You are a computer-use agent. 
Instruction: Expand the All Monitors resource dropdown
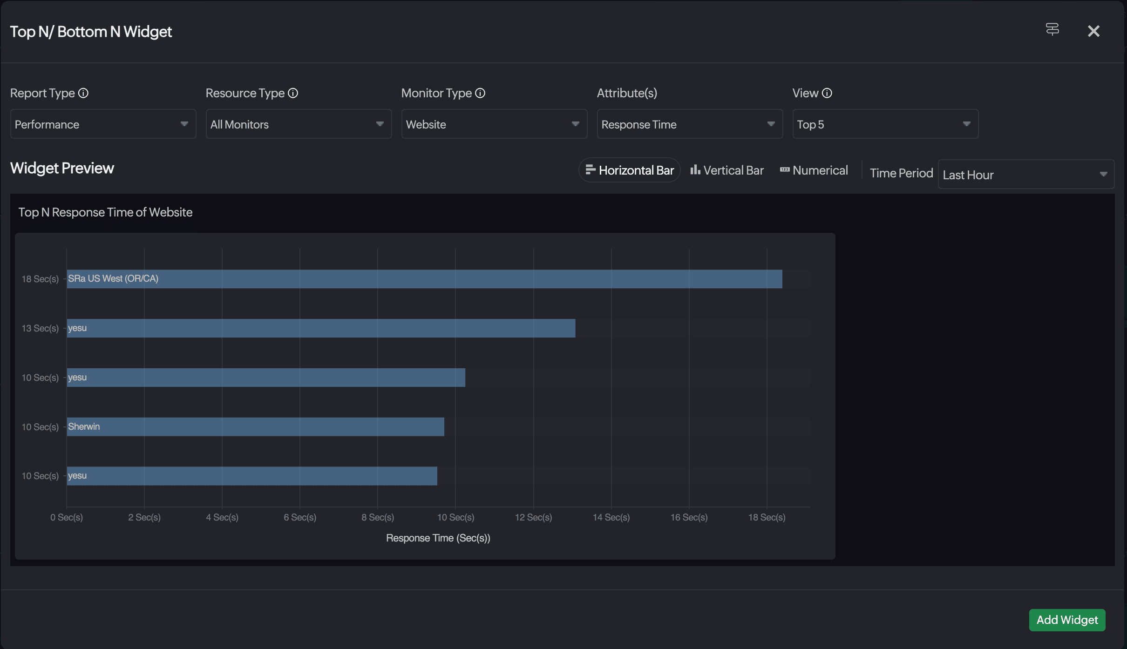pyautogui.click(x=299, y=124)
